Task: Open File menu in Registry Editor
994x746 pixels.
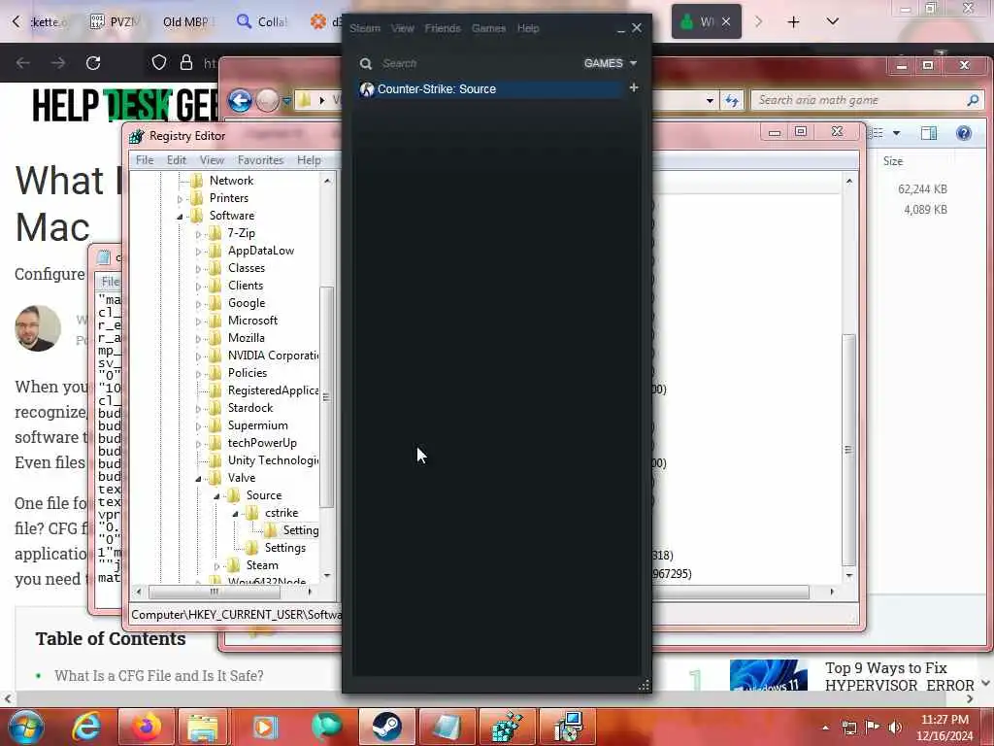Action: click(x=145, y=160)
